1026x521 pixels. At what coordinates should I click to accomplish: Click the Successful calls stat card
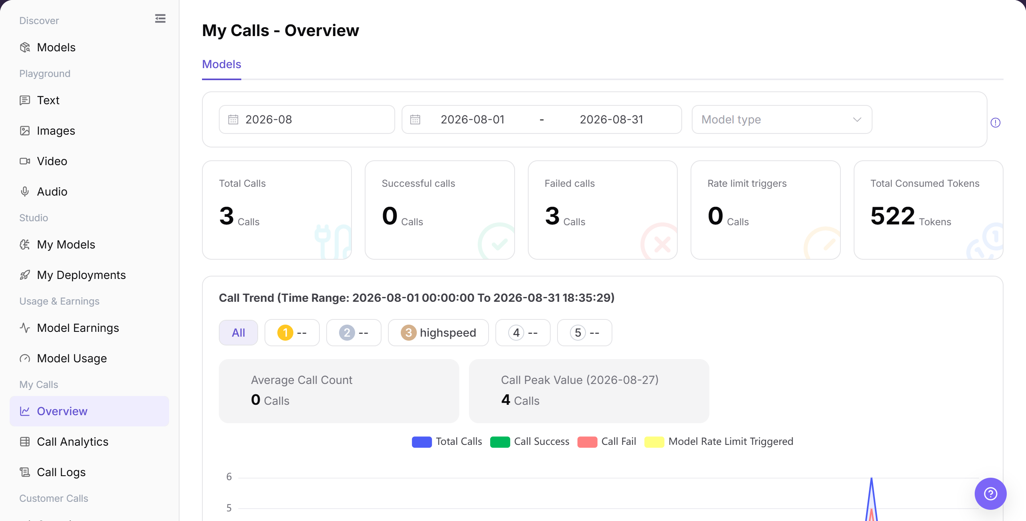pos(440,210)
